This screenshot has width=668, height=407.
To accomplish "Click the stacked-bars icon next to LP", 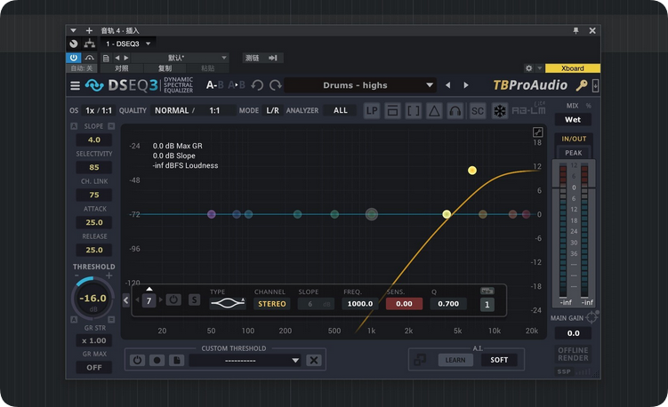I will point(392,111).
